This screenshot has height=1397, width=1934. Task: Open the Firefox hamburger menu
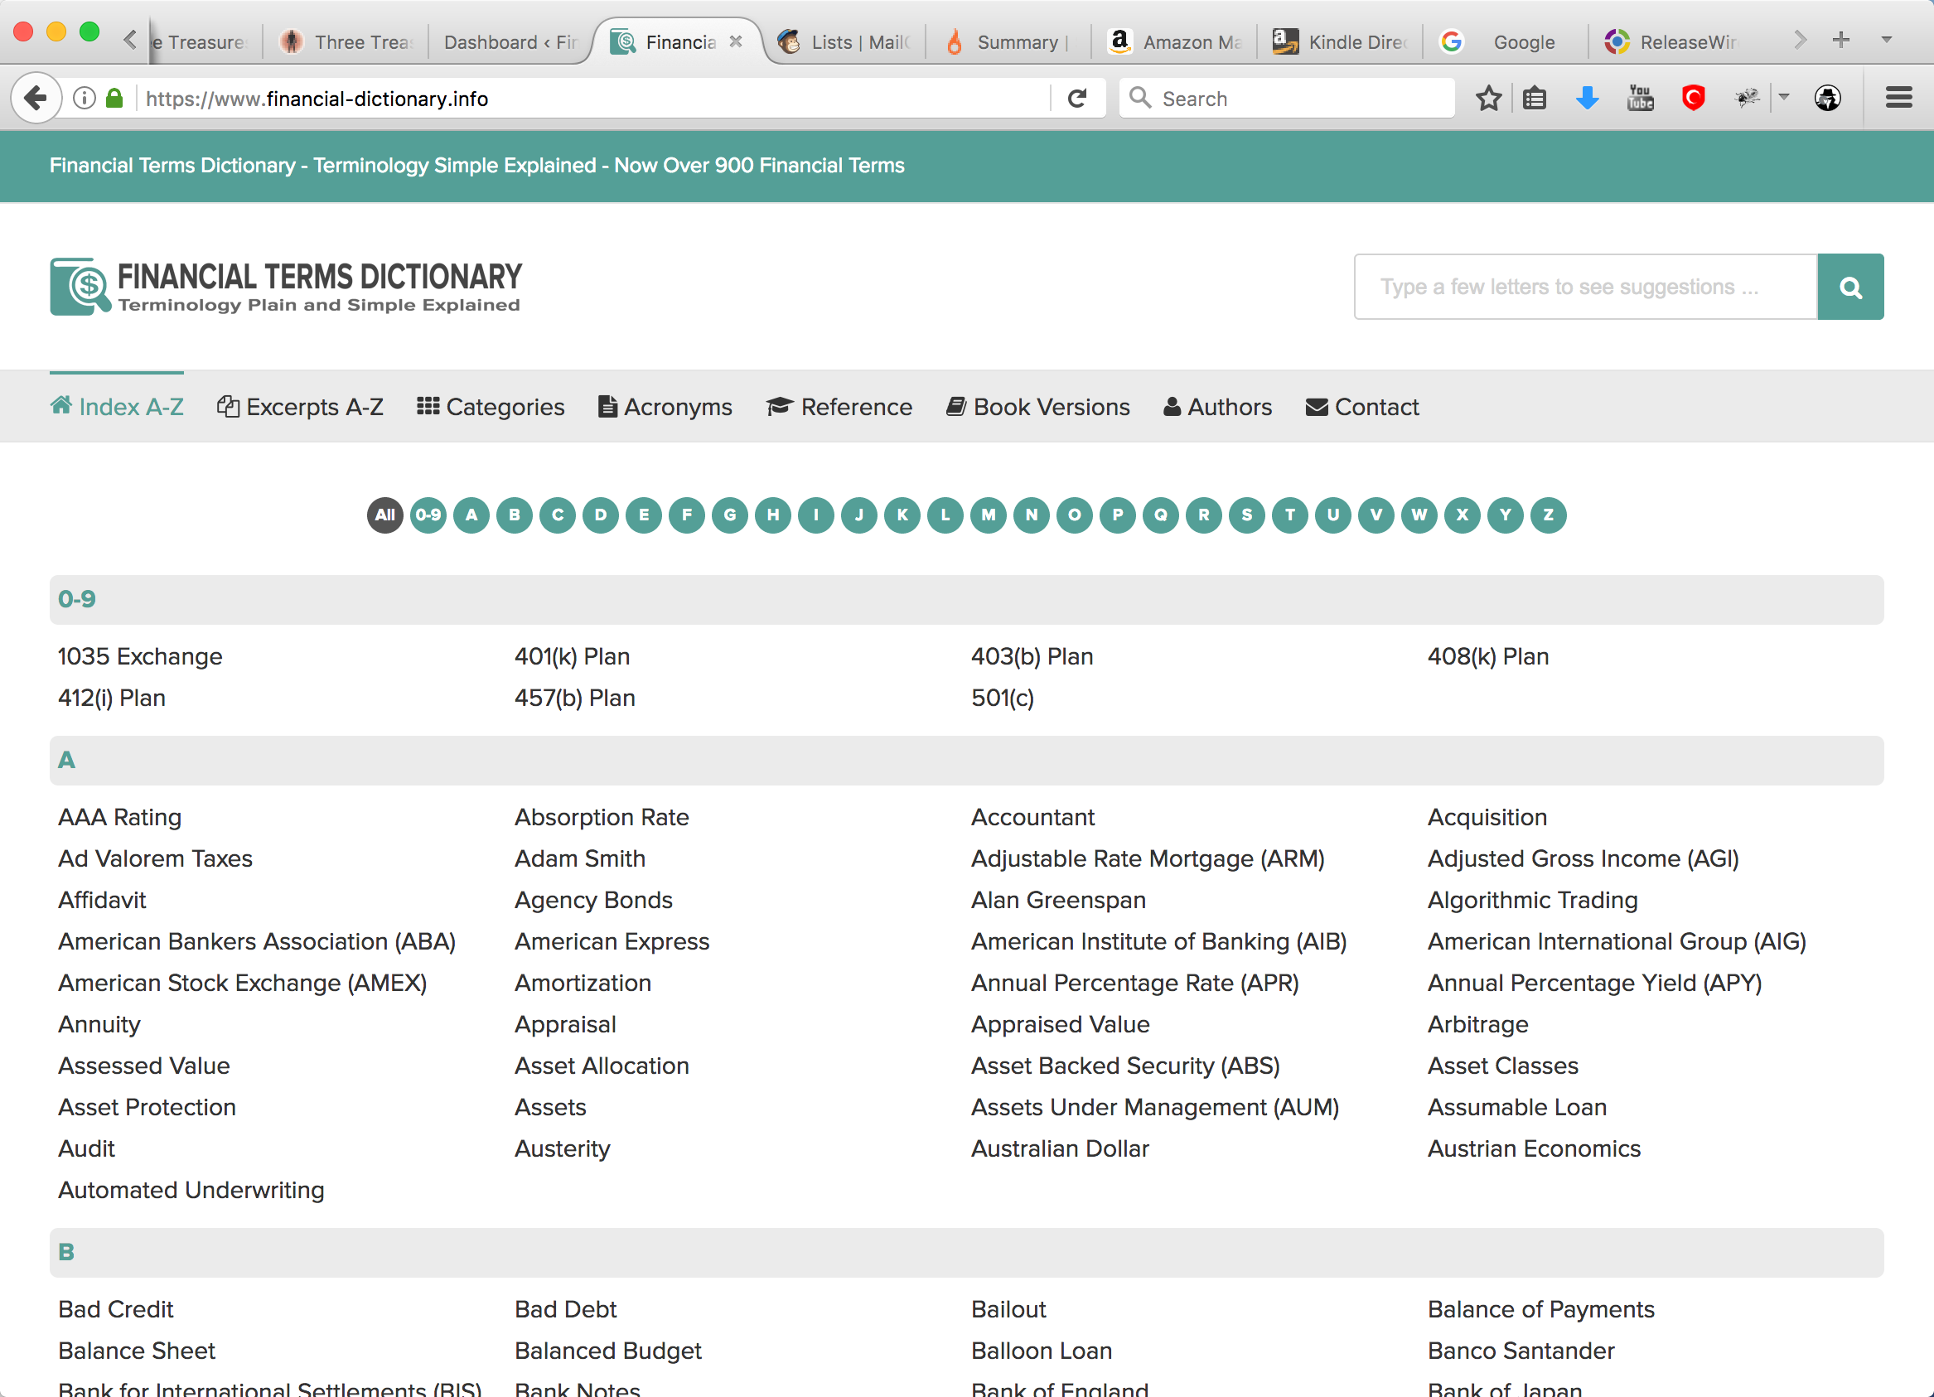pyautogui.click(x=1898, y=98)
